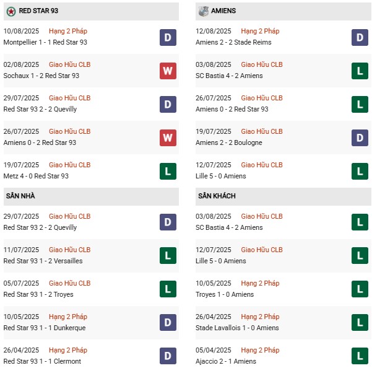Click the Amiens team crest icon
This screenshot has width=372, height=368.
click(x=203, y=11)
